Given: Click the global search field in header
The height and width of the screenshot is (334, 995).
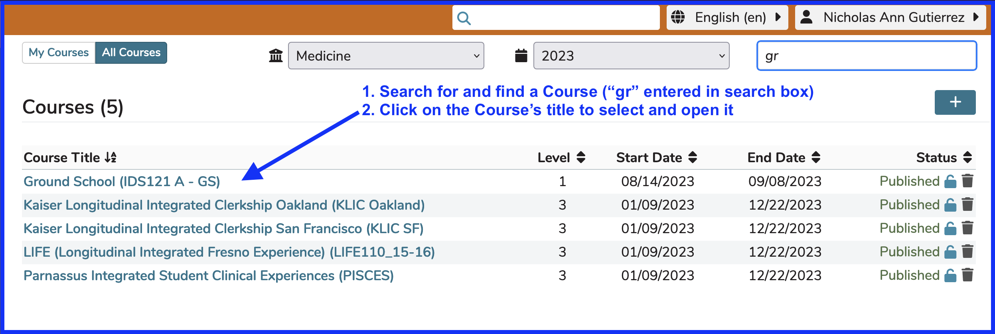Looking at the screenshot, I should click(556, 18).
